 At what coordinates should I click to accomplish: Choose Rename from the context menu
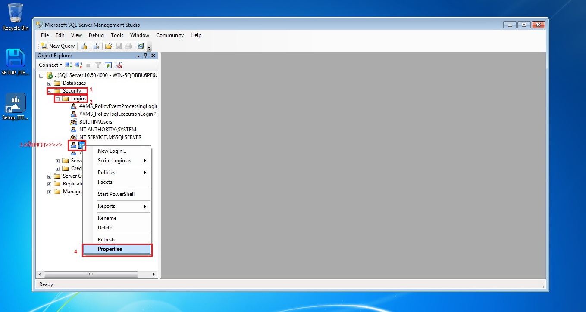point(117,218)
